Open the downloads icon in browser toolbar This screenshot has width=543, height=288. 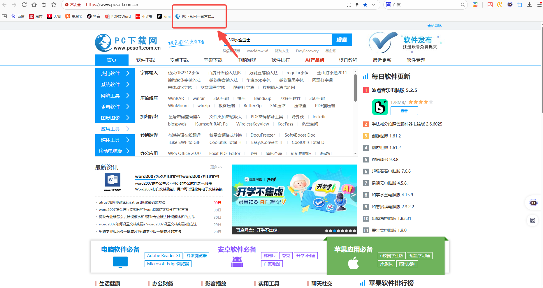click(x=530, y=5)
